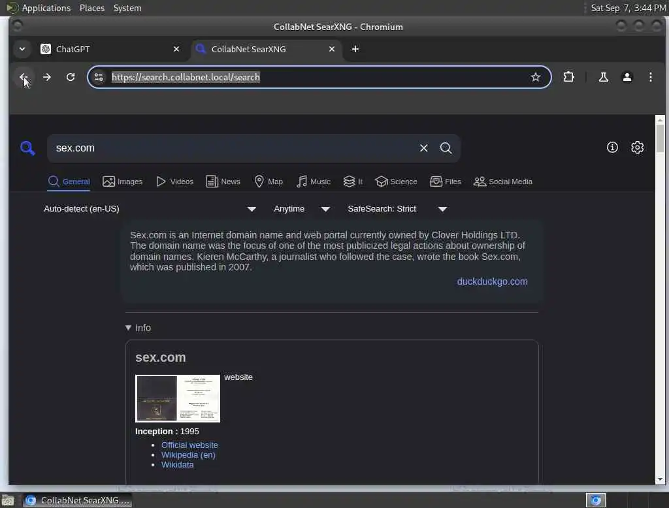Open the Extensions puzzle icon

[569, 77]
